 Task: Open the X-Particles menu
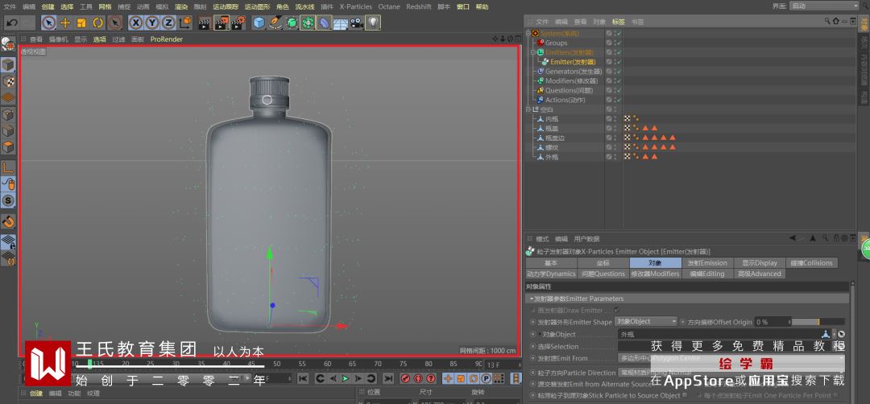[x=356, y=6]
